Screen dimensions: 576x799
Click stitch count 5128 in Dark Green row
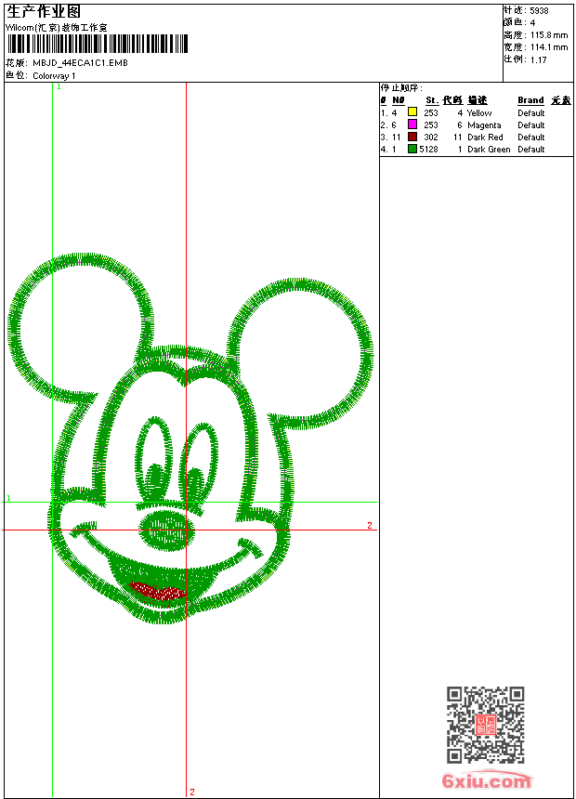[x=428, y=150]
